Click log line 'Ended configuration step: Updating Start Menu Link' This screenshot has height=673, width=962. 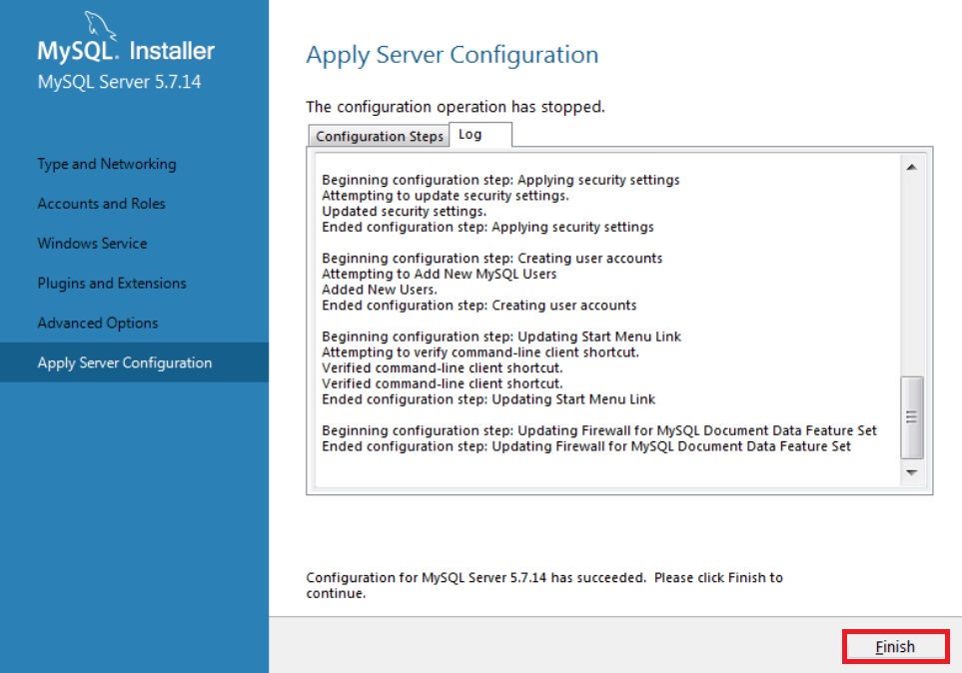[488, 399]
